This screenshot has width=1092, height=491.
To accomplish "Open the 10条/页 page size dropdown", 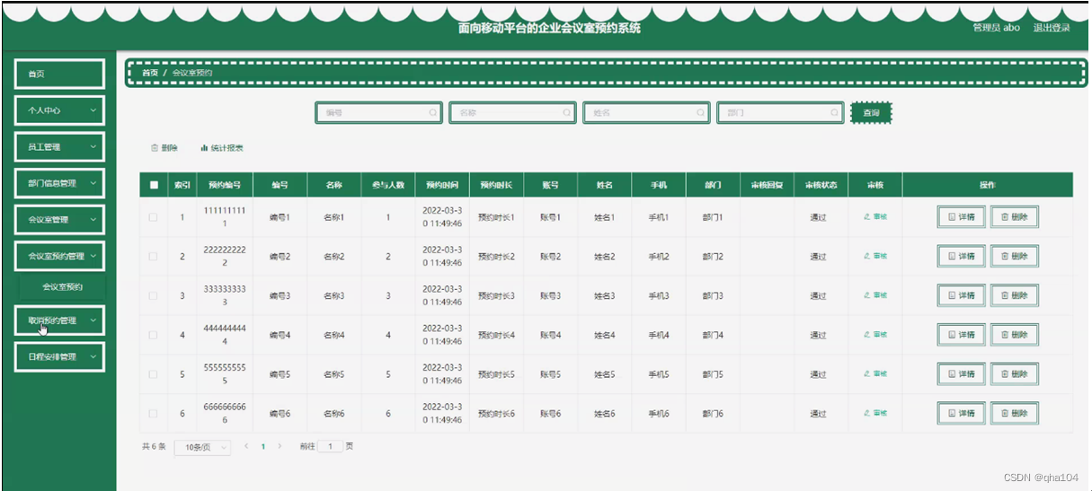I will (x=202, y=447).
